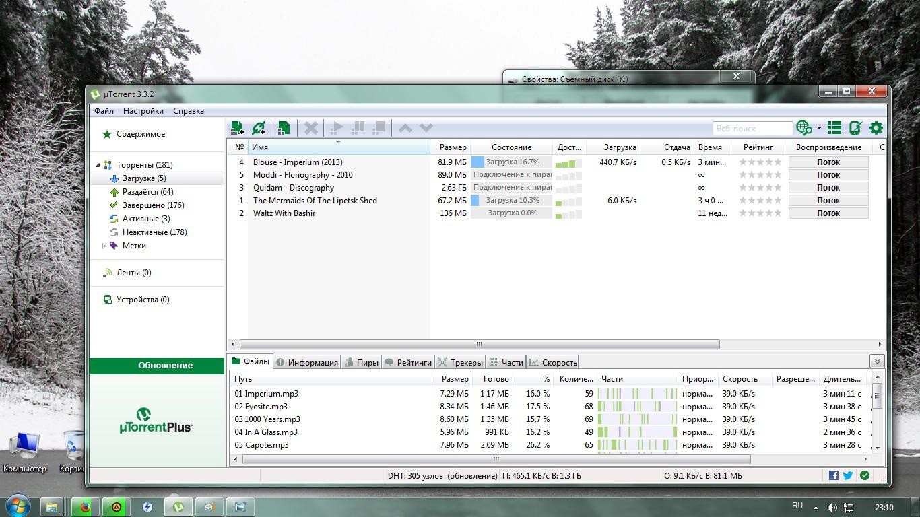Move torrent down in queue
The height and width of the screenshot is (517, 920).
[x=426, y=127]
